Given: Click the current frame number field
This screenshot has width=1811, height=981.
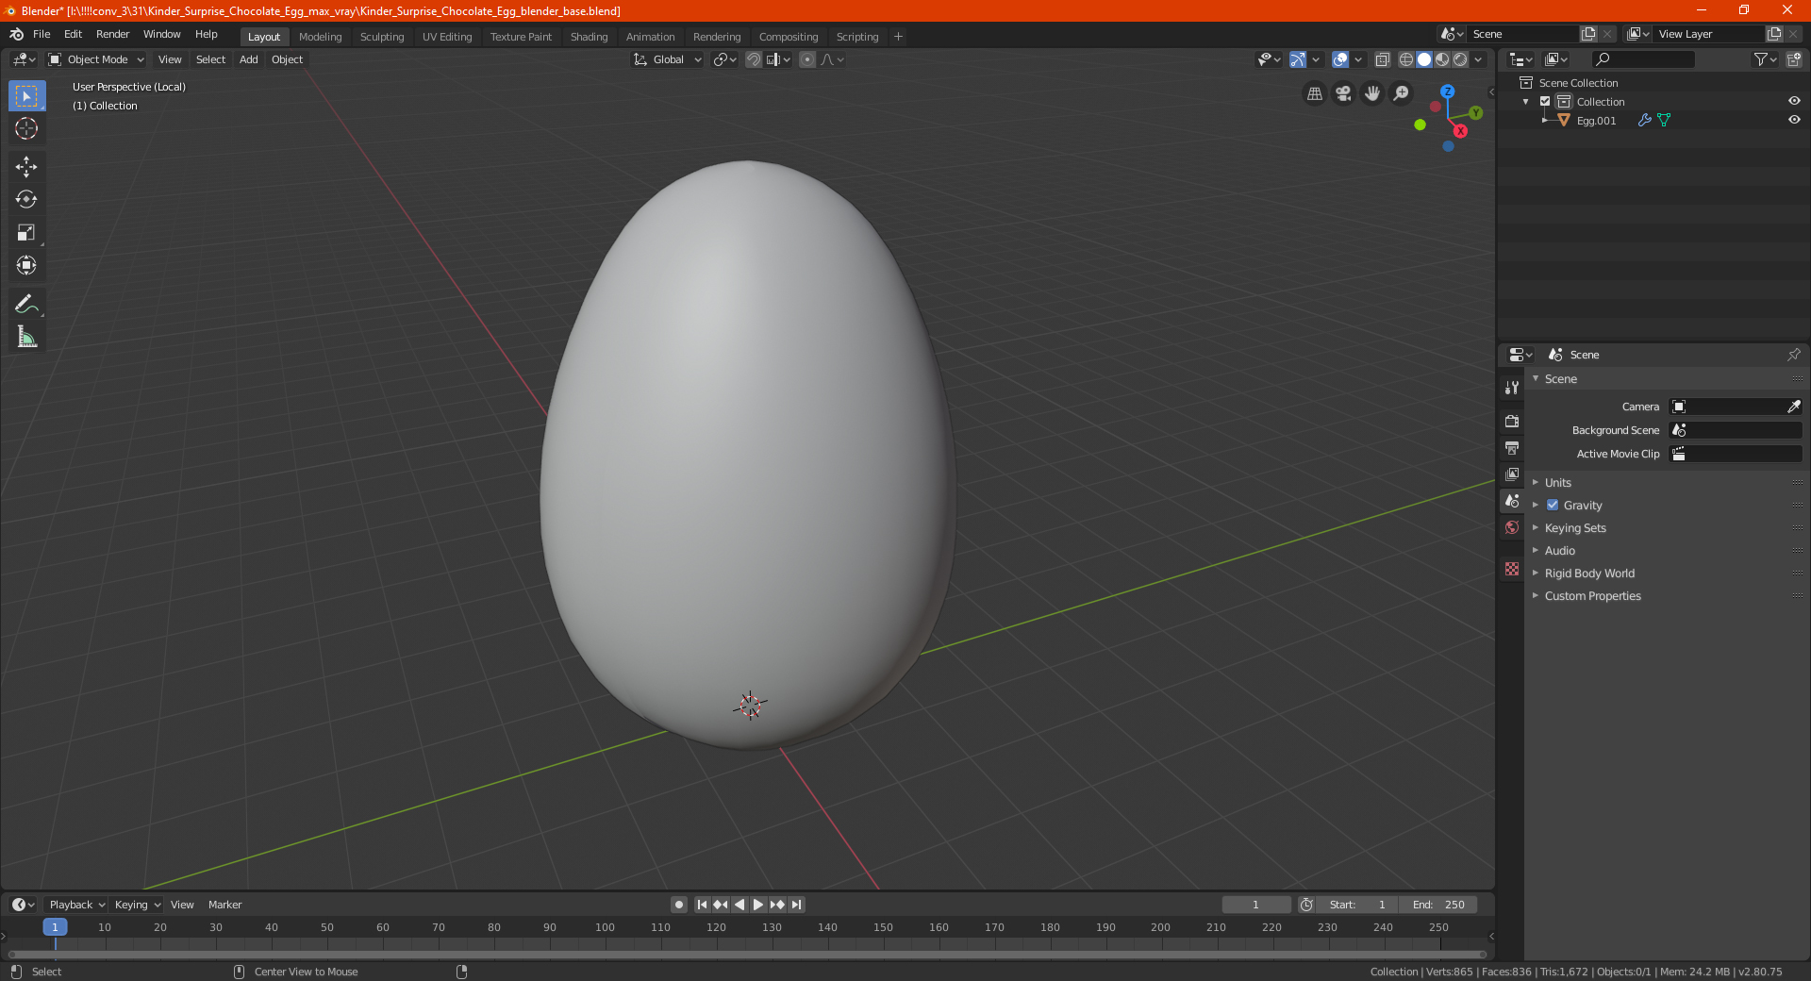Looking at the screenshot, I should click(x=1255, y=905).
